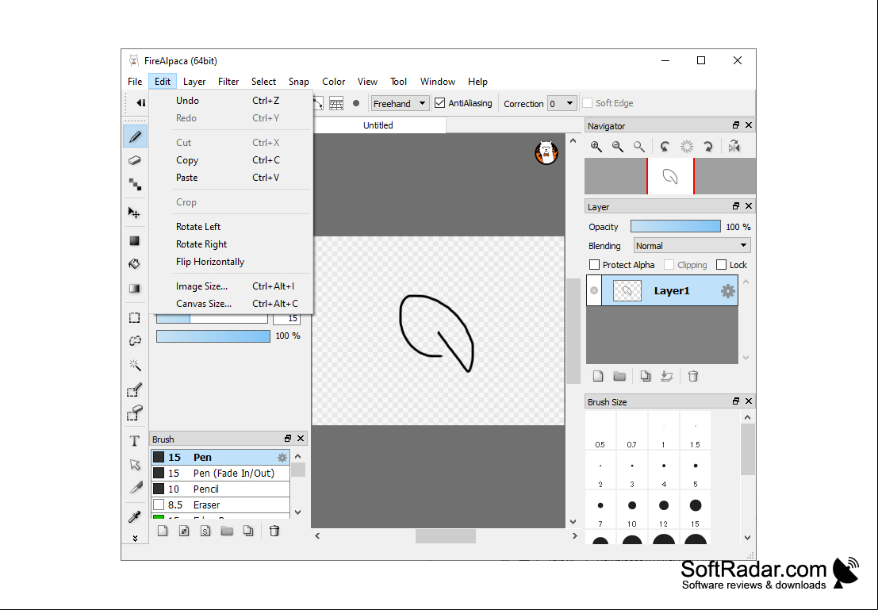Click the brush size value field 15
This screenshot has height=610, width=878.
tap(286, 318)
